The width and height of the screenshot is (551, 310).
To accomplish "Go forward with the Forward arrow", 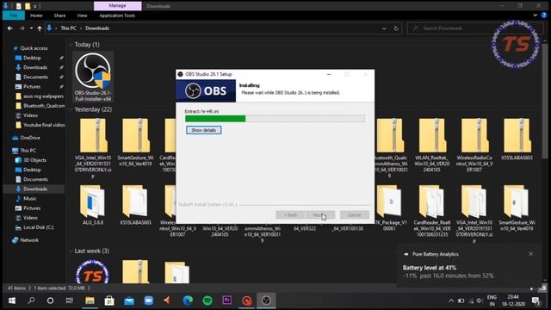I will pos(22,28).
